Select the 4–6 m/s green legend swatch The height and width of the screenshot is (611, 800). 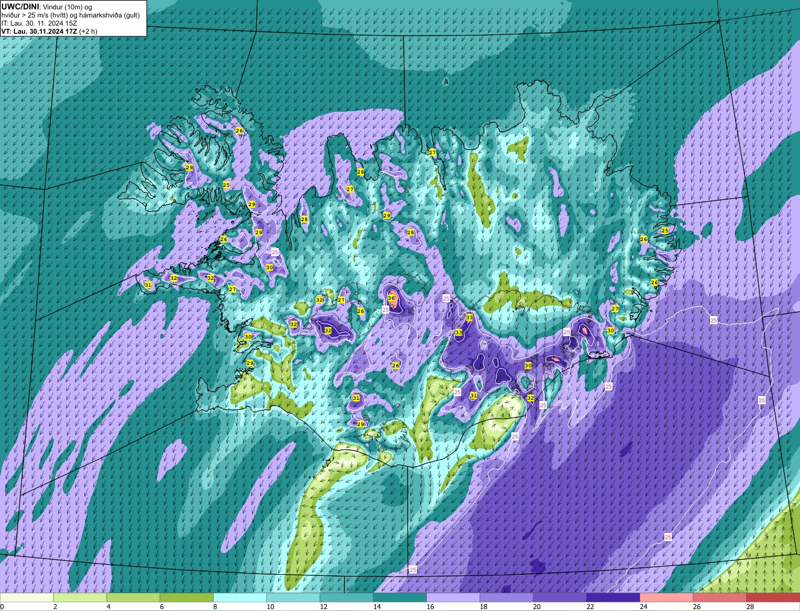coord(133,597)
